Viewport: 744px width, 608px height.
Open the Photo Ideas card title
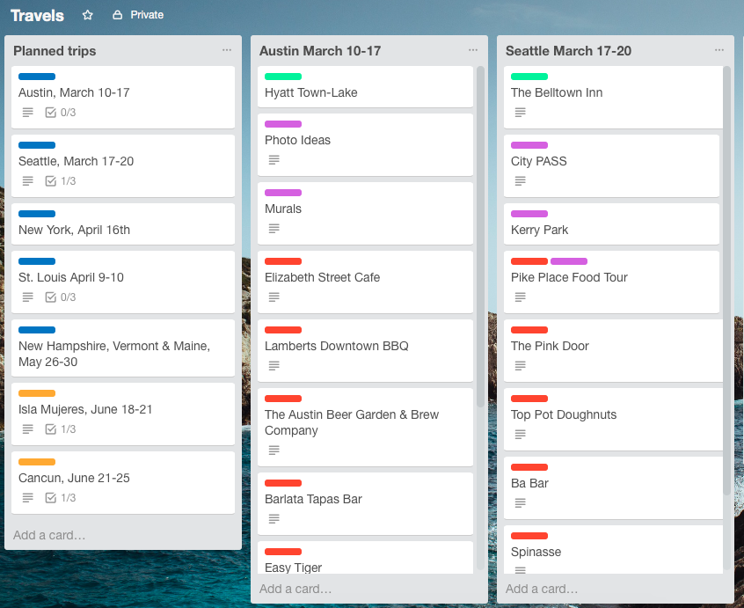point(297,140)
